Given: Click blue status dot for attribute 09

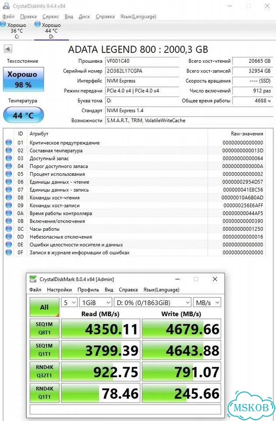Looking at the screenshot, I should pyautogui.click(x=9, y=205).
